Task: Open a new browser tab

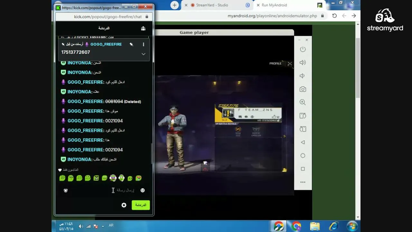Action: click(174, 5)
